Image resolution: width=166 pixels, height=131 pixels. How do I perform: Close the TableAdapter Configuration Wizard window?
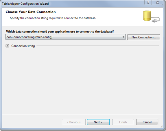(x=157, y=3)
